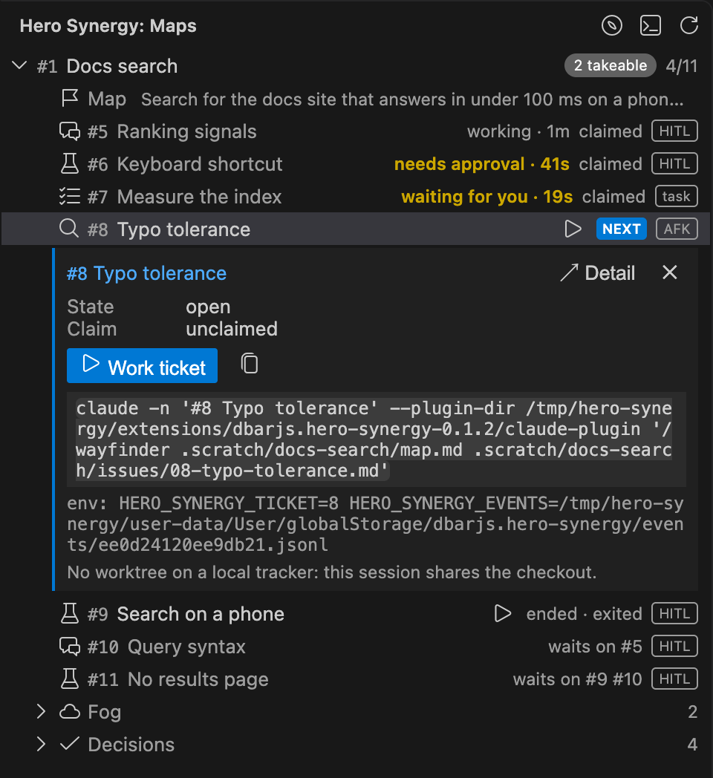Click the Work ticket play triangle icon
Screen dimensions: 713x778
click(x=91, y=364)
